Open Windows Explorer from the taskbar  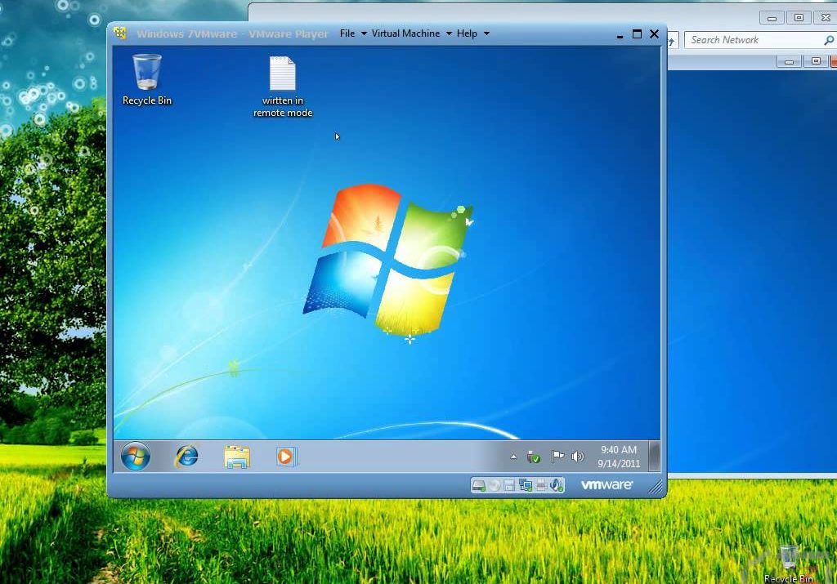(237, 457)
